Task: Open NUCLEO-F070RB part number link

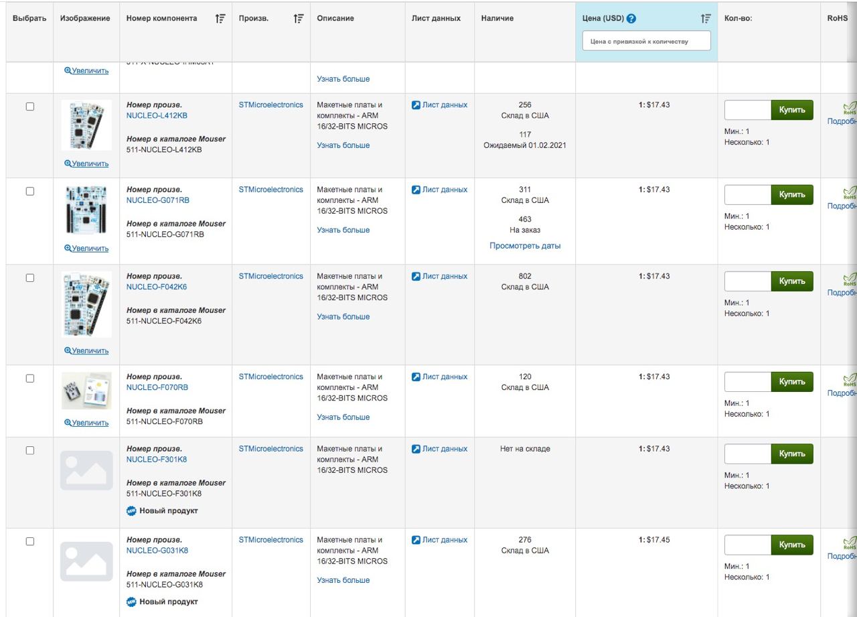Action: click(x=157, y=387)
